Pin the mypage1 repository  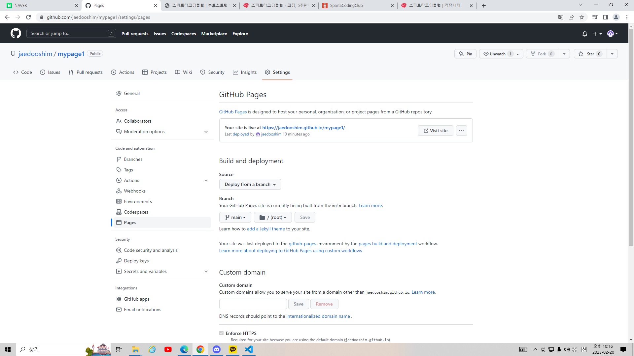point(465,54)
